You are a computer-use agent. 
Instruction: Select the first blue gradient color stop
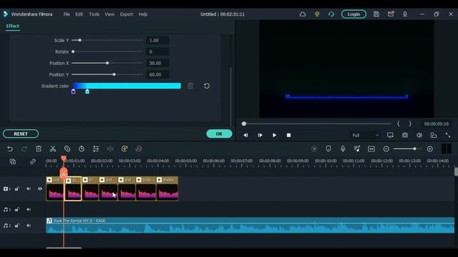(73, 92)
